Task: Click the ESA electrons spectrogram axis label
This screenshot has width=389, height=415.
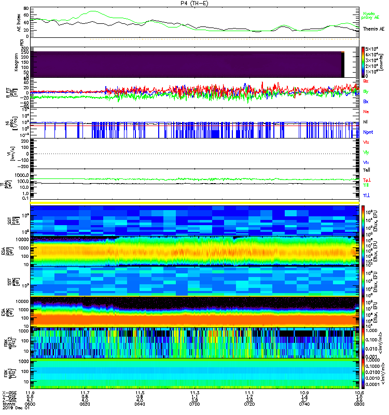Action: point(8,312)
